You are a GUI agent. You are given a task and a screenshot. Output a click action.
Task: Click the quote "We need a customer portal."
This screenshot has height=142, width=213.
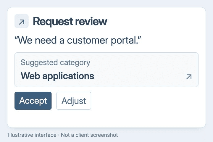(78, 40)
